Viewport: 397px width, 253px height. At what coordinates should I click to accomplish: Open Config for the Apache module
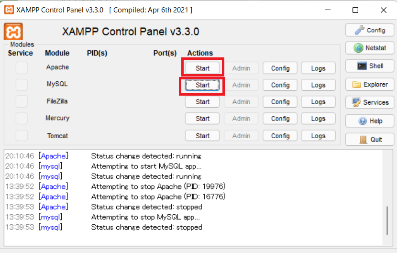[x=280, y=68]
